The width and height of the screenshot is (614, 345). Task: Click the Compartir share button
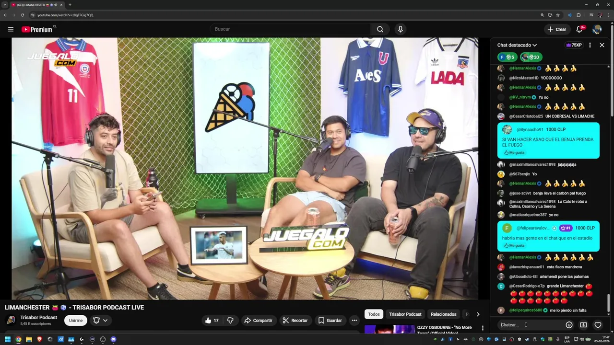click(258, 321)
